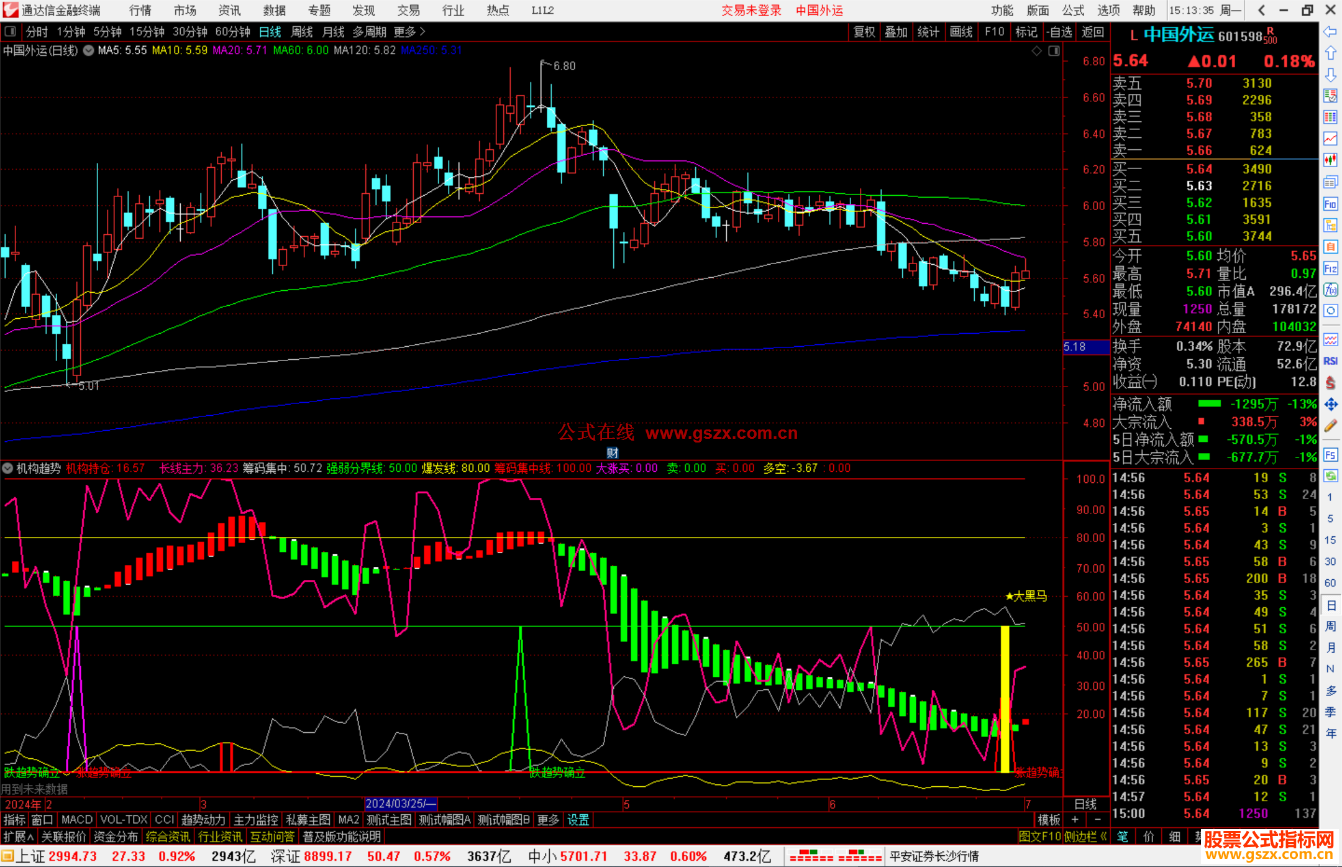Click the candlestick chart sidebar icon
The width and height of the screenshot is (1342, 867).
(1330, 160)
